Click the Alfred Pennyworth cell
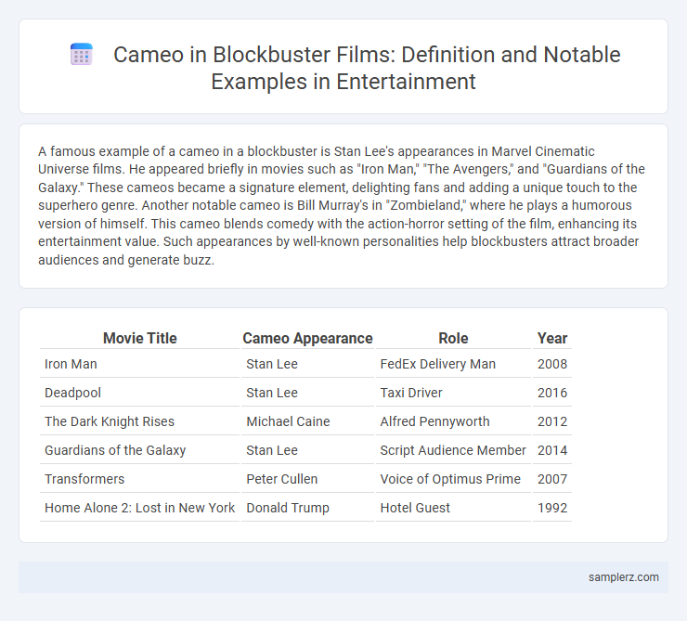Image resolution: width=687 pixels, height=621 pixels. click(453, 421)
